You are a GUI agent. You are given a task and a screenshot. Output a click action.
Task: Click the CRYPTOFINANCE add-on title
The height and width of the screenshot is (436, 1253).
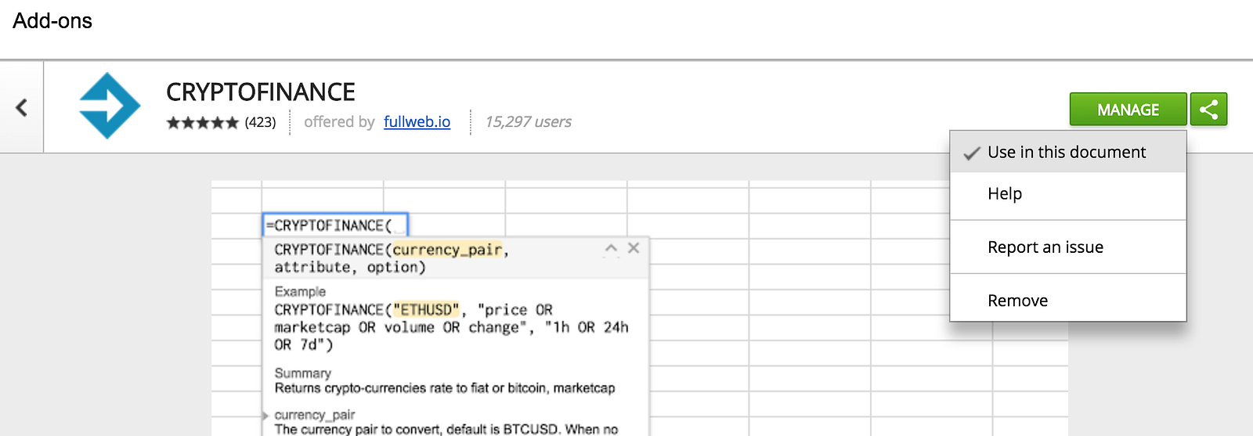(261, 92)
